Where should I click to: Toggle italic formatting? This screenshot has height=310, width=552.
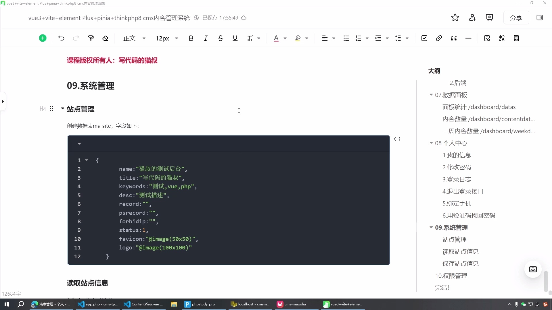[206, 38]
